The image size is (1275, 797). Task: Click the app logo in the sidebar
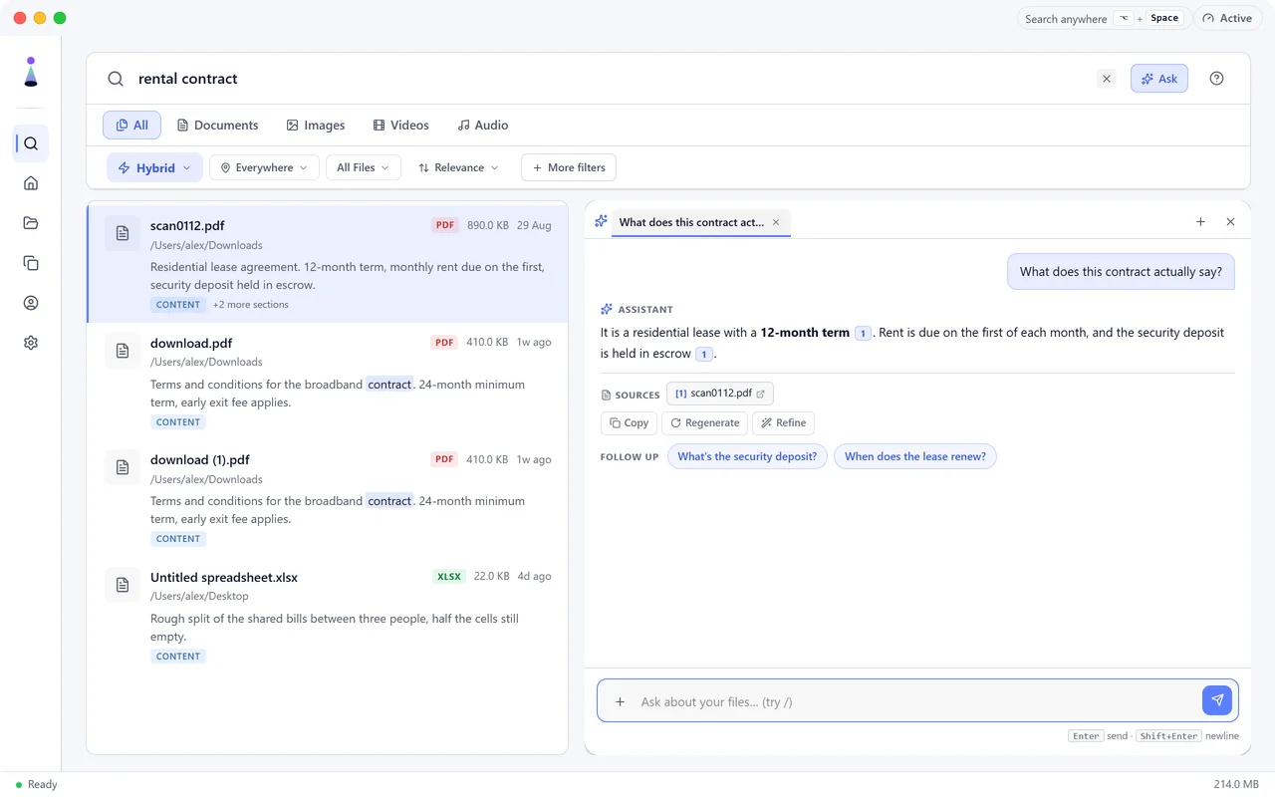pos(31,72)
